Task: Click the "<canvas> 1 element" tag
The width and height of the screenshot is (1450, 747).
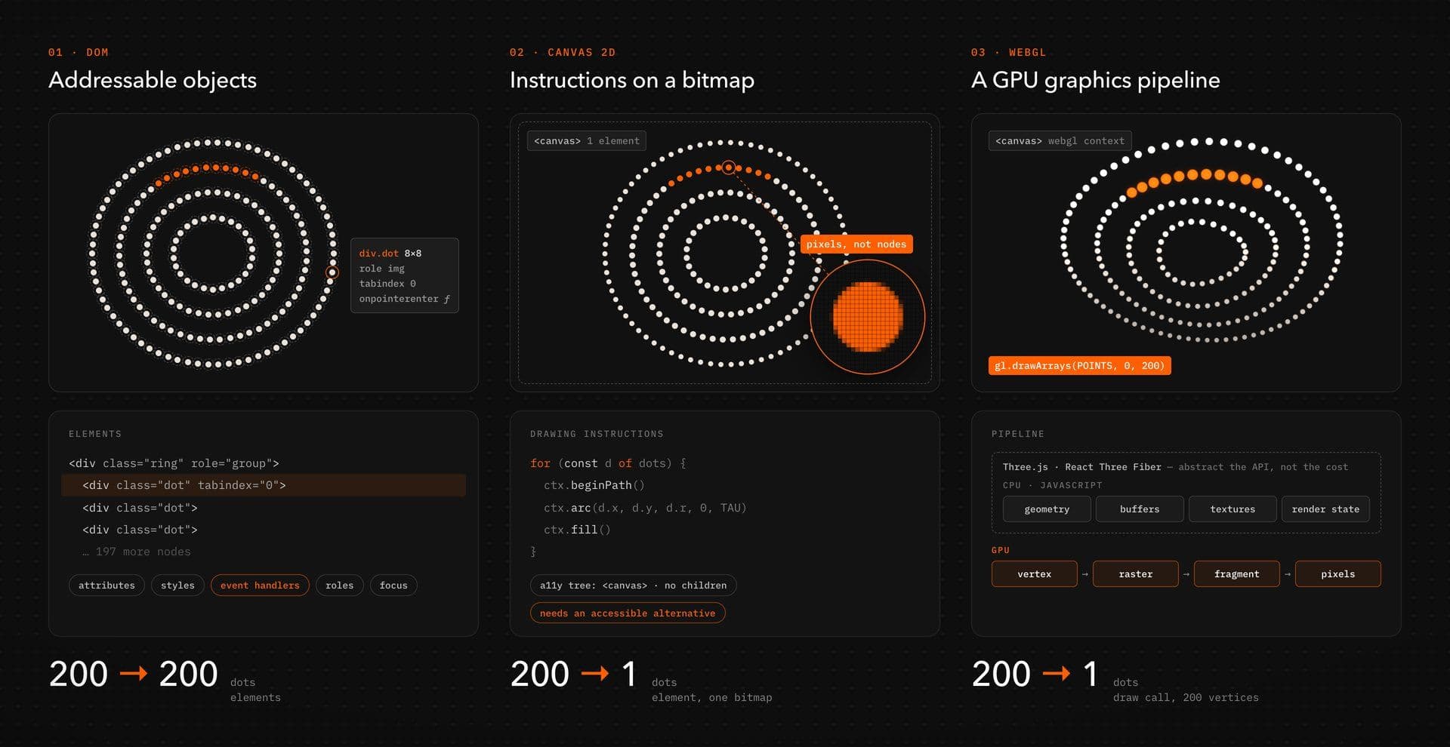Action: pos(587,141)
